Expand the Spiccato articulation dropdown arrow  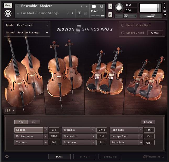click(x=93, y=143)
